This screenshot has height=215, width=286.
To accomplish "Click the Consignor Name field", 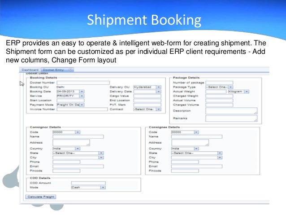I will (x=78, y=136).
